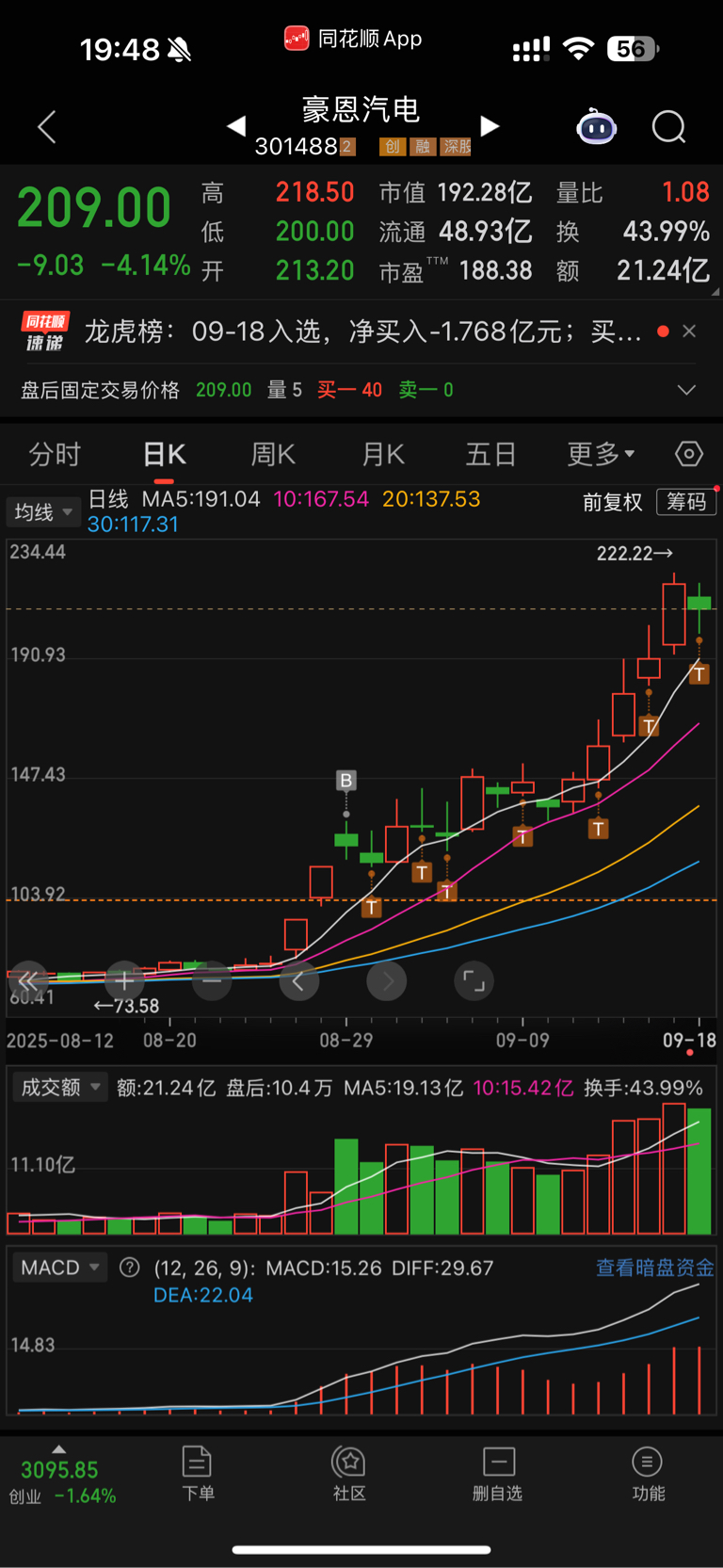Image resolution: width=723 pixels, height=1568 pixels.
Task: Open the 同花顺速递 news banner icon
Action: tap(44, 331)
